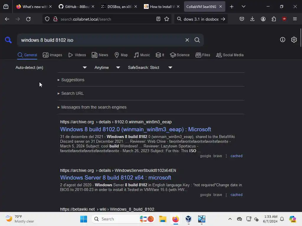Select Images search category
The image size is (302, 226).
point(52,55)
